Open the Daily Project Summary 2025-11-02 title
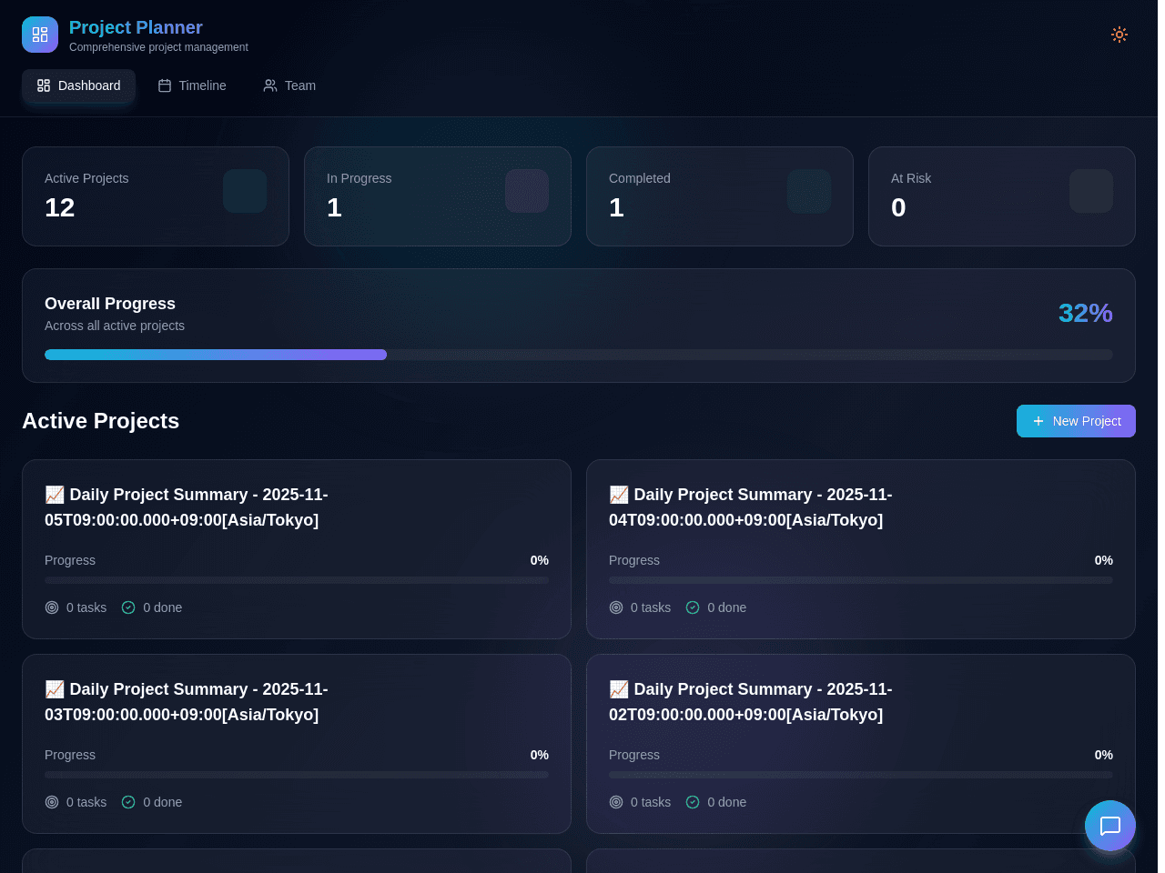 coord(751,702)
